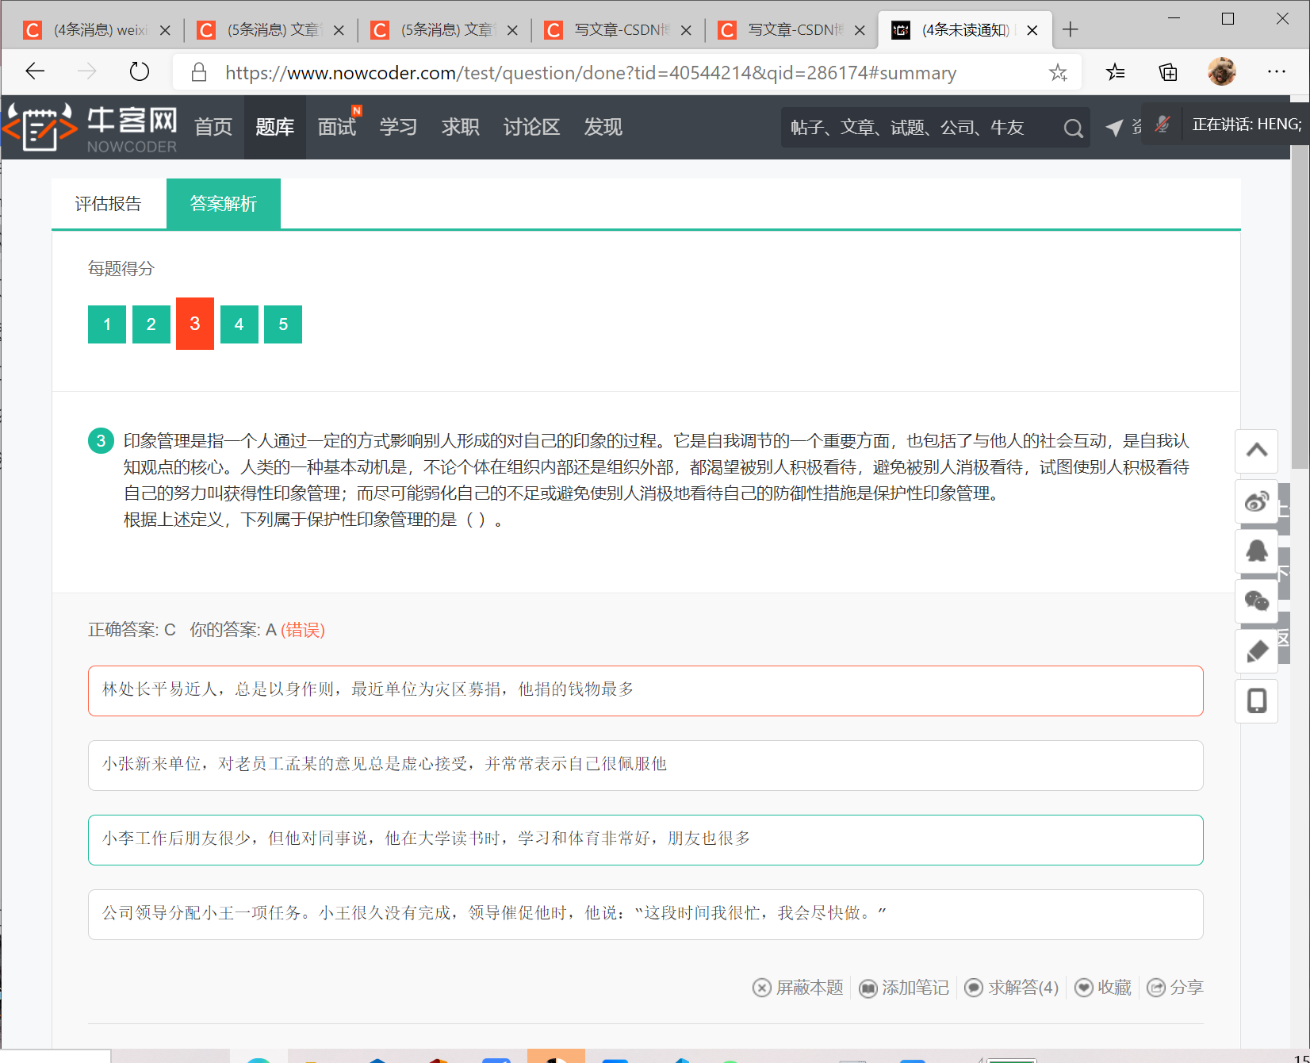Image resolution: width=1310 pixels, height=1063 pixels.
Task: Open 求职 in navigation bar
Action: [x=461, y=127]
